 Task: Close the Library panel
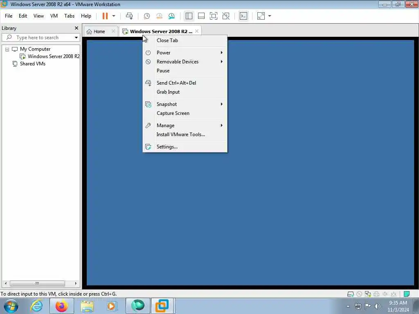[77, 28]
